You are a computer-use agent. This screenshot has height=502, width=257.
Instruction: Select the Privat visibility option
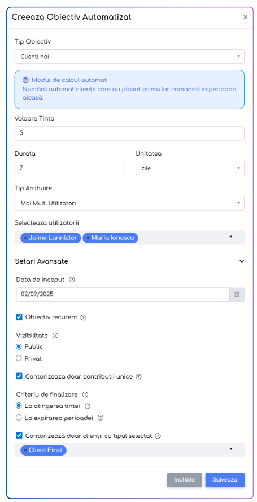click(19, 358)
